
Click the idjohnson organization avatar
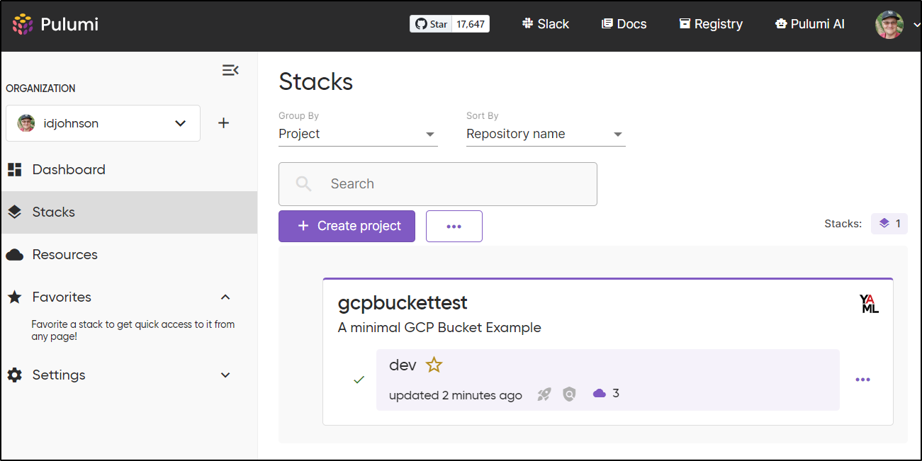(x=26, y=123)
